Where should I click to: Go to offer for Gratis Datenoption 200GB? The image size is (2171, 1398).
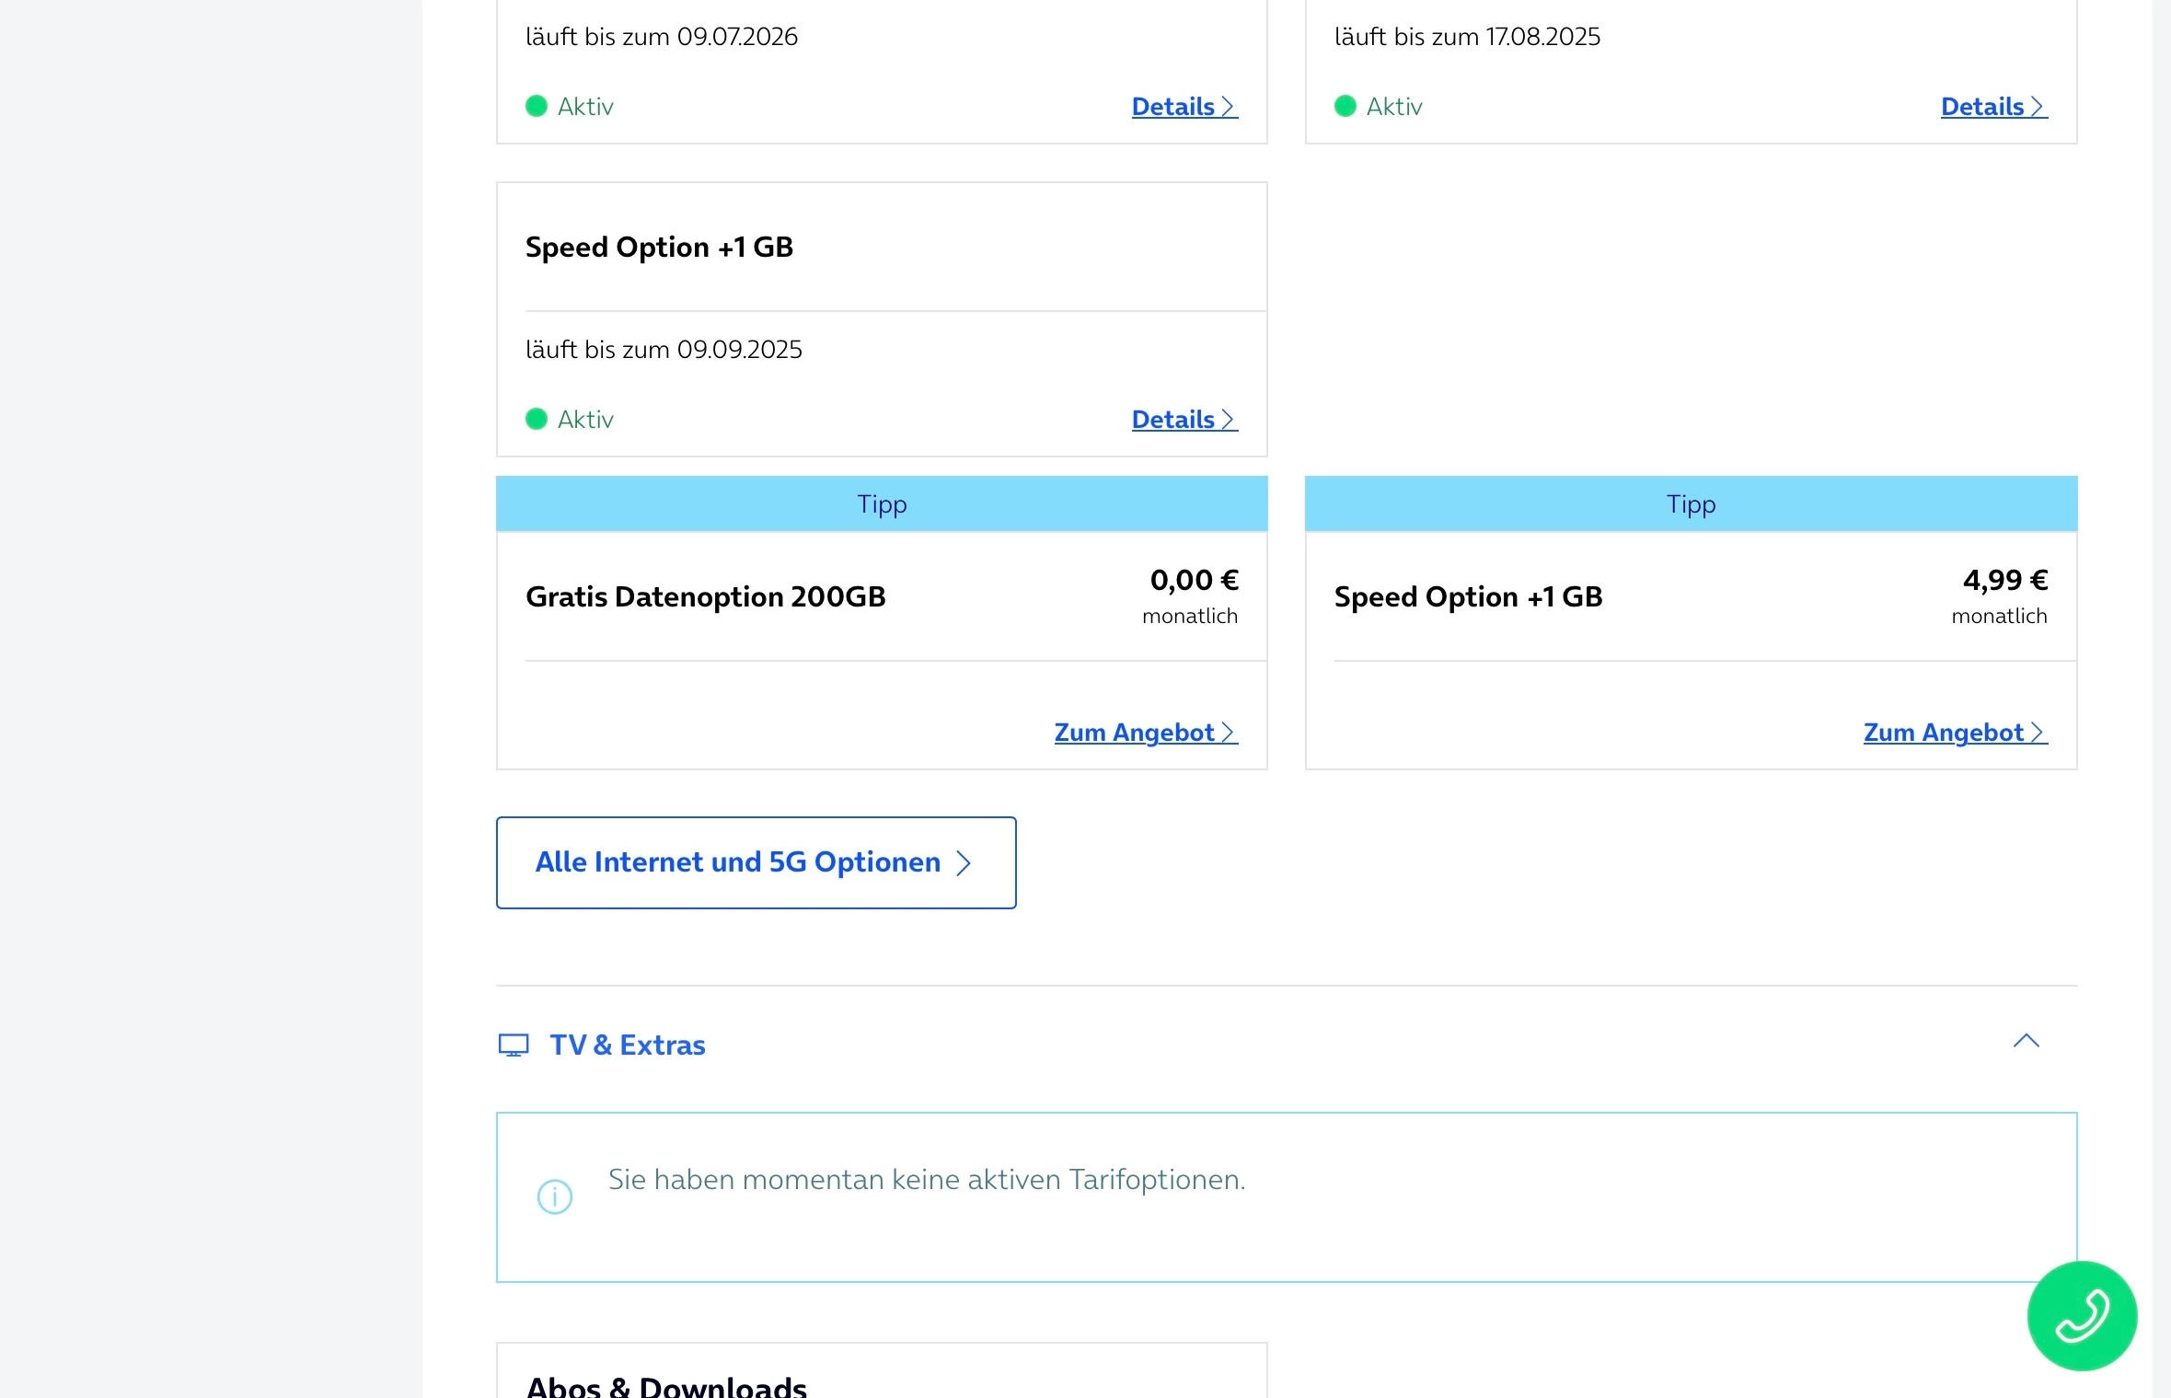point(1145,733)
